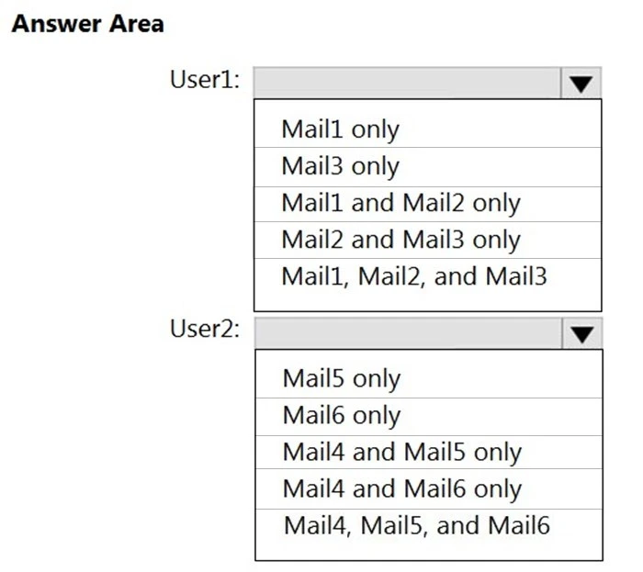This screenshot has width=643, height=572.
Task: Select 'Mail1 only' for User1
Action: tap(340, 129)
